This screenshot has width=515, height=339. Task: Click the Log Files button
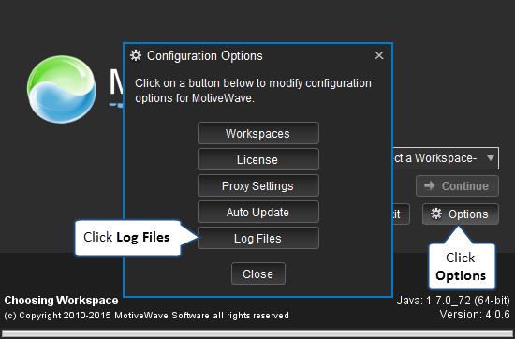(x=258, y=238)
